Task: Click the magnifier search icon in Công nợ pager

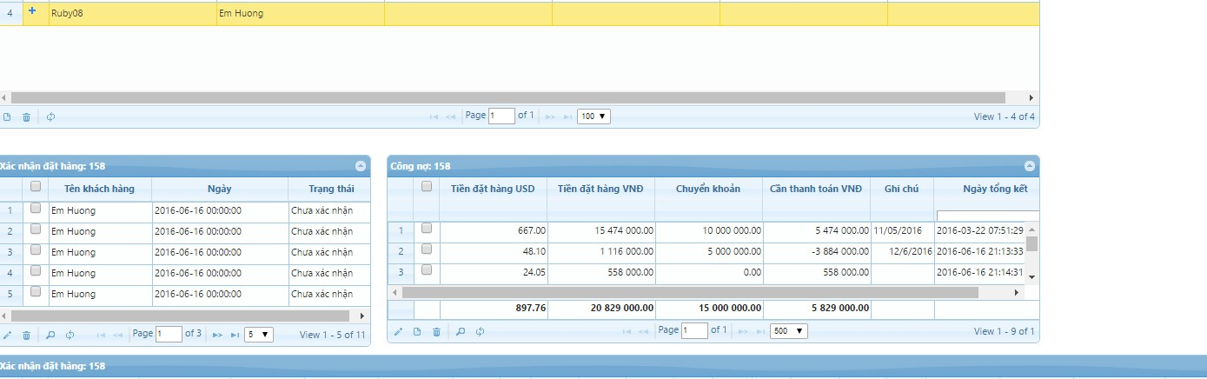Action: [x=461, y=331]
